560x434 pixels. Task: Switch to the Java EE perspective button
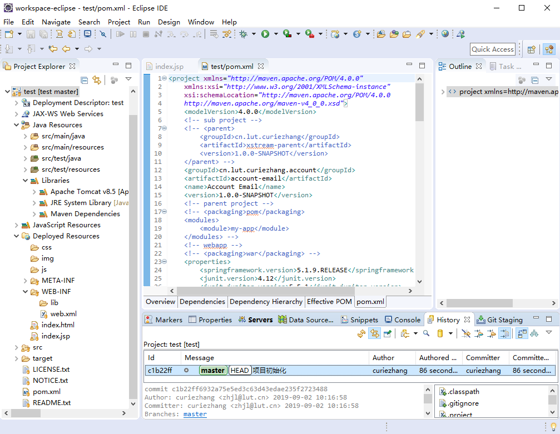point(549,49)
